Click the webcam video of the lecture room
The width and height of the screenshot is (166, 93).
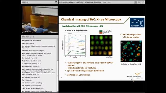(40, 20)
